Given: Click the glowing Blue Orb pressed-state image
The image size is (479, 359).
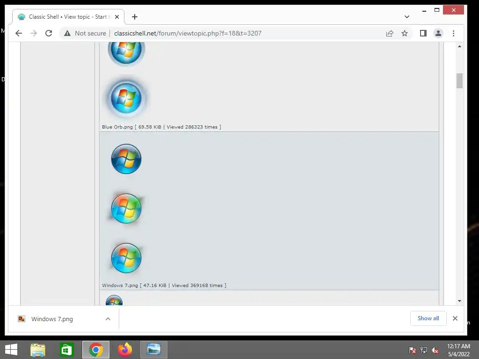Looking at the screenshot, I should pos(126,98).
